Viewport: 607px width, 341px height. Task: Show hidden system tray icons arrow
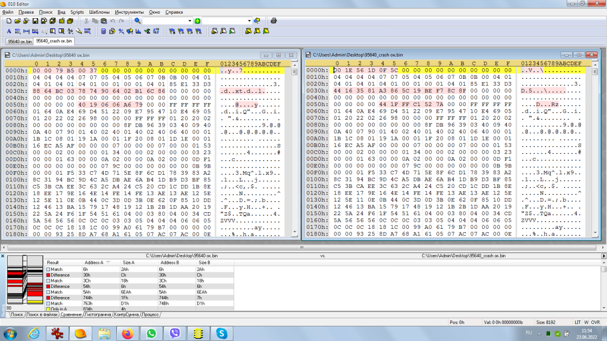coord(538,333)
